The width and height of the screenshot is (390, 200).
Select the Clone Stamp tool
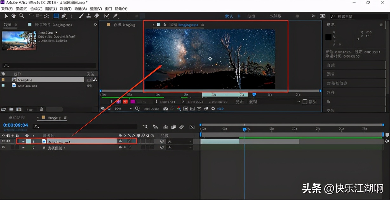click(x=89, y=16)
